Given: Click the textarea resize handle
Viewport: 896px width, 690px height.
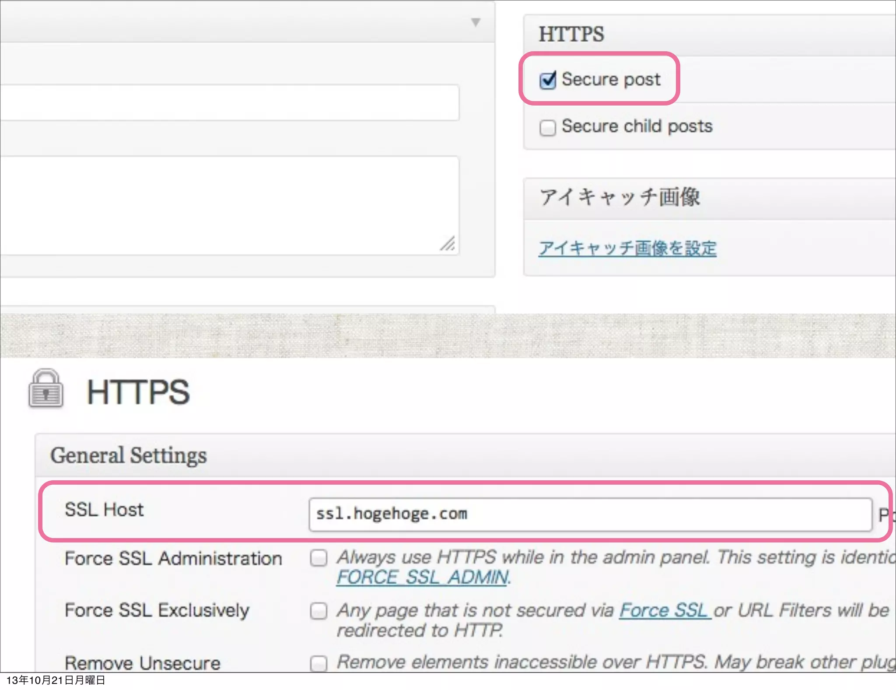Looking at the screenshot, I should 448,244.
